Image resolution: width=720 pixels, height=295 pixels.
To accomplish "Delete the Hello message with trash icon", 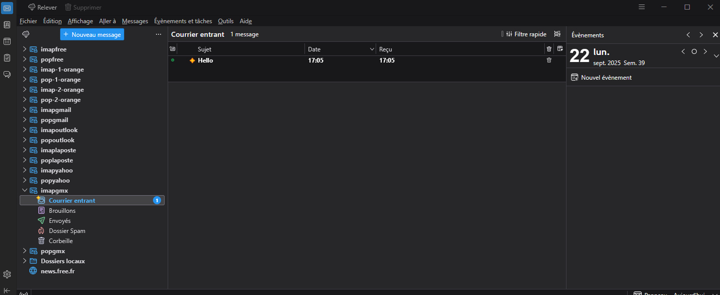I will (549, 61).
